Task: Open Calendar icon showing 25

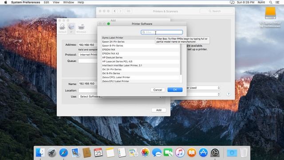Action: click(x=99, y=152)
